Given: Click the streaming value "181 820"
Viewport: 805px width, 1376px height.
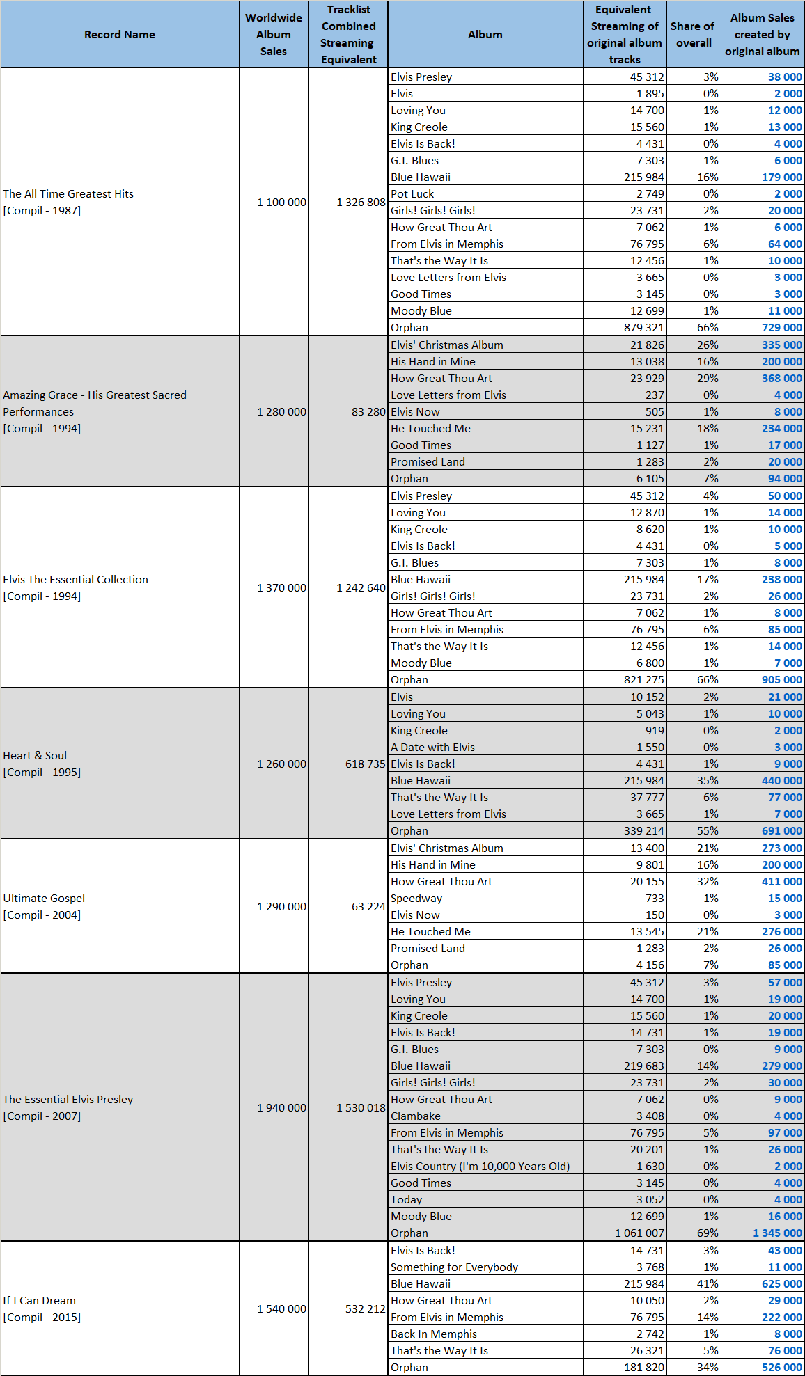Looking at the screenshot, I should (x=644, y=1367).
